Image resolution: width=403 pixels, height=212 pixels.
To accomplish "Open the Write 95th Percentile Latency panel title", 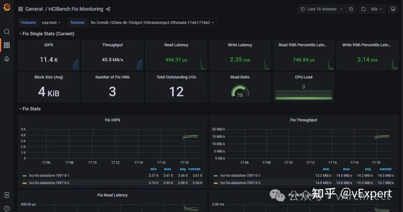I will point(366,45).
